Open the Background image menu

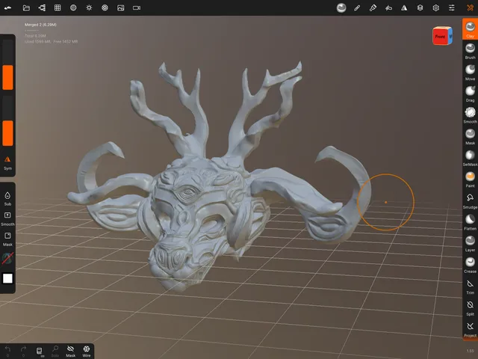pos(121,8)
